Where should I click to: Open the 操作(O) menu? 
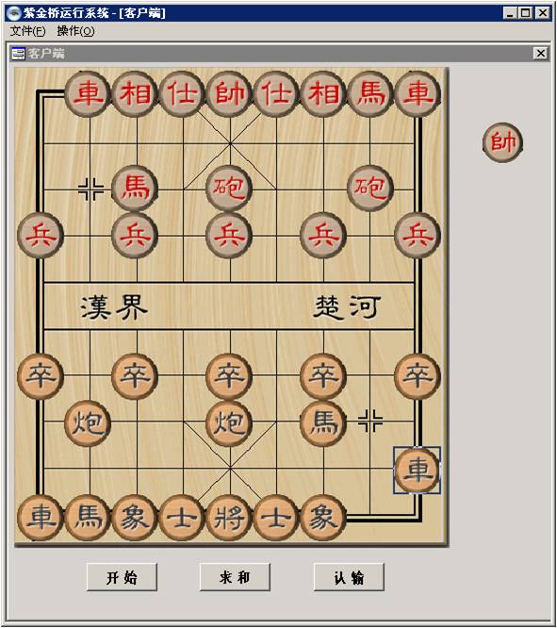click(x=75, y=31)
